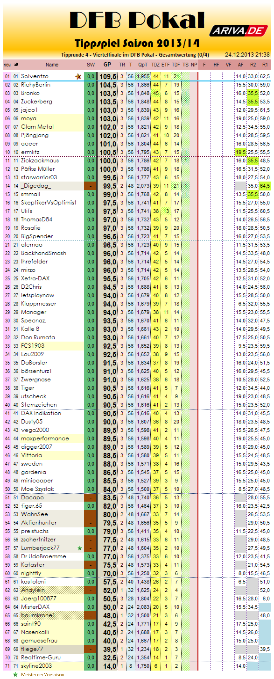This screenshot has width=274, height=679.
Task: Select player name 'DAX Indikation'
Action: pyautogui.click(x=41, y=413)
